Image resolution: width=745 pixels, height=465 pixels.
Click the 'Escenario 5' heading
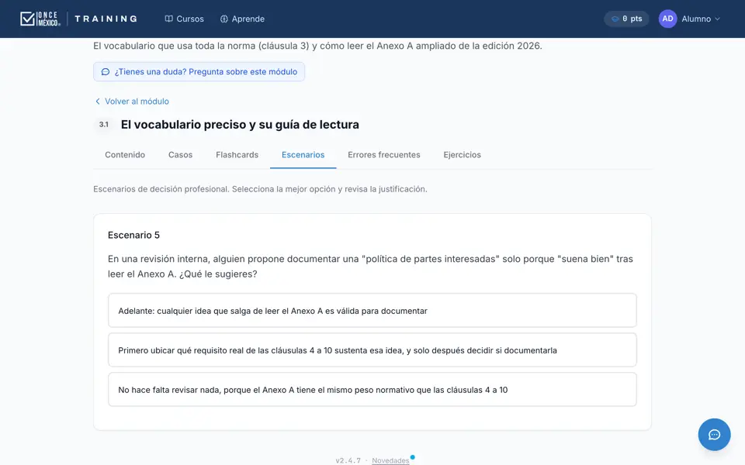coord(134,235)
